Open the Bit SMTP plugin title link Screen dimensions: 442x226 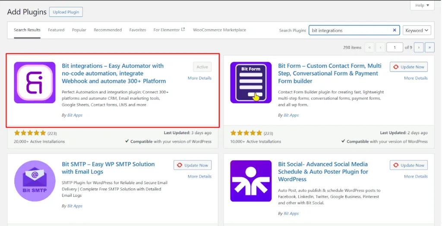tap(108, 168)
